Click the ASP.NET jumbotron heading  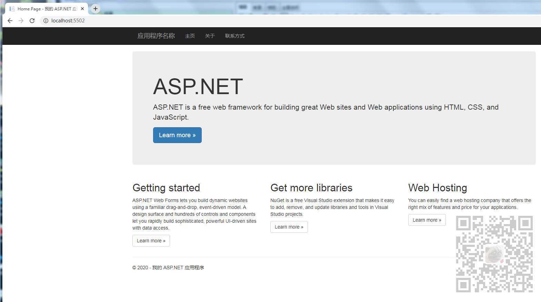click(198, 86)
